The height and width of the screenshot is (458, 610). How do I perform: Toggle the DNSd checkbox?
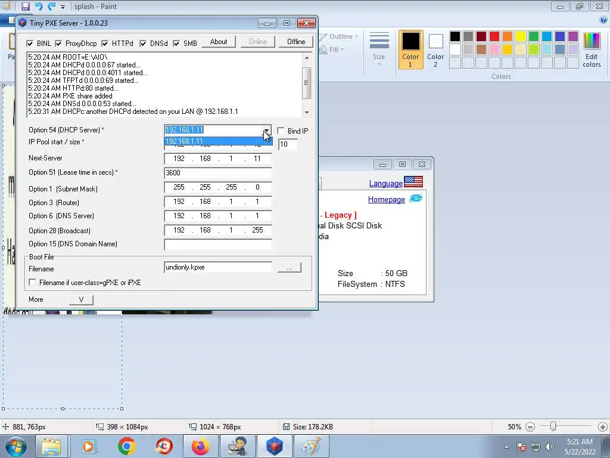click(143, 43)
